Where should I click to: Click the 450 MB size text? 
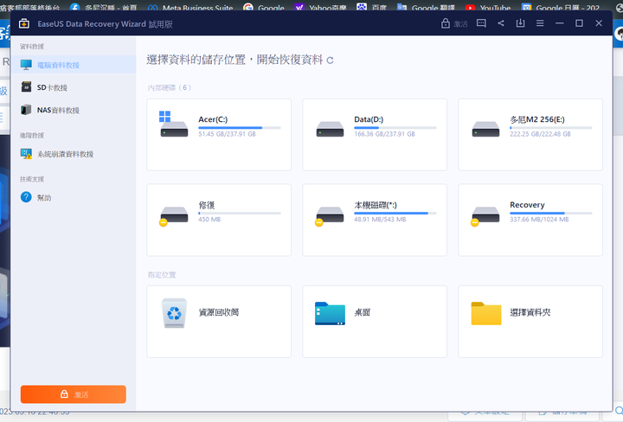209,220
